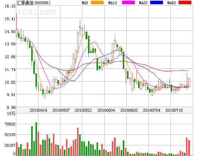Click the 10.82 price axis label
The height and width of the screenshot is (156, 213).
10,82
